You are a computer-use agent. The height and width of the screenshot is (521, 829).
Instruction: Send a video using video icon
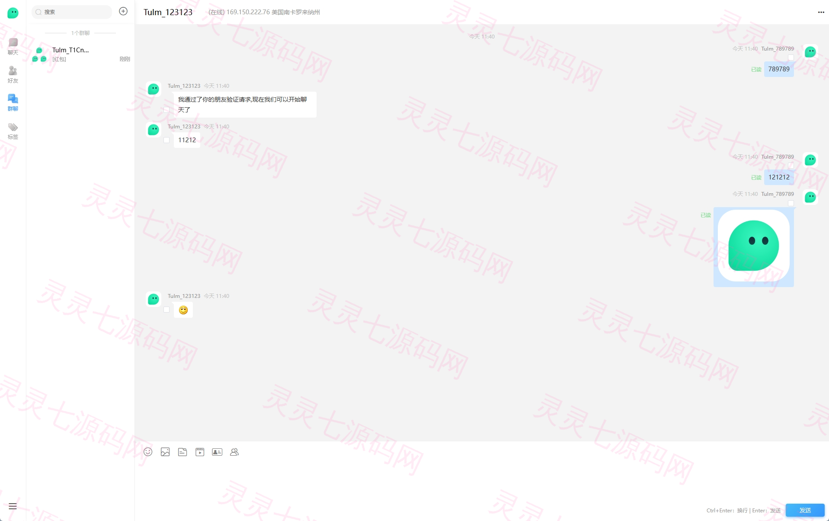coord(200,452)
